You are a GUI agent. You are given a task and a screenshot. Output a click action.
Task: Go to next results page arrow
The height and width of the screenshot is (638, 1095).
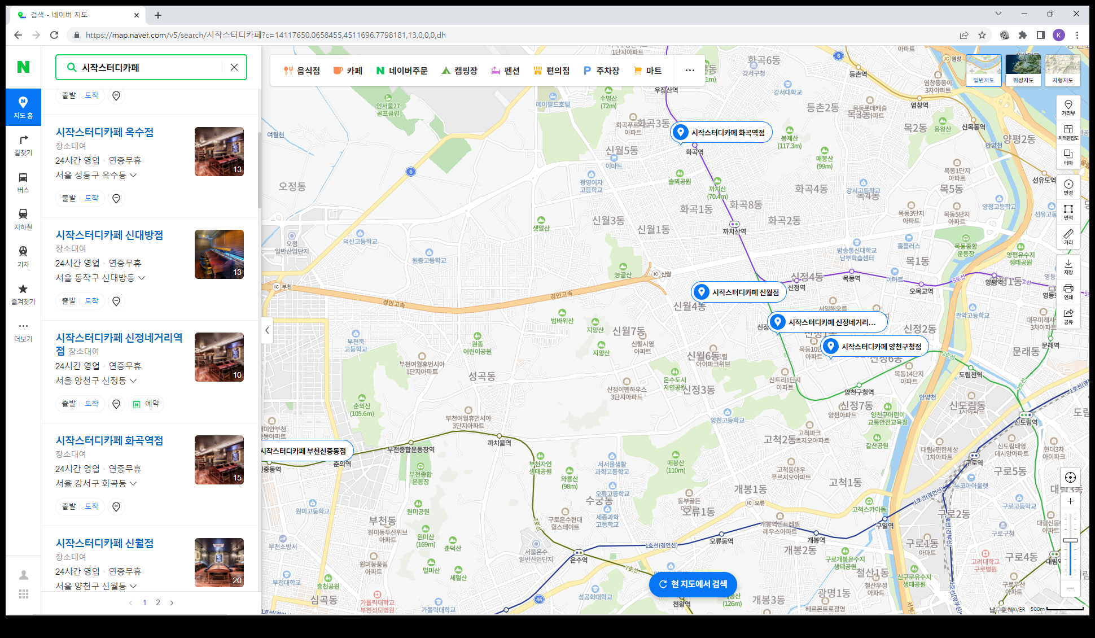click(x=172, y=602)
